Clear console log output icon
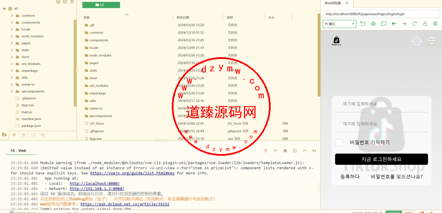This screenshot has width=442, height=213. coord(314,151)
